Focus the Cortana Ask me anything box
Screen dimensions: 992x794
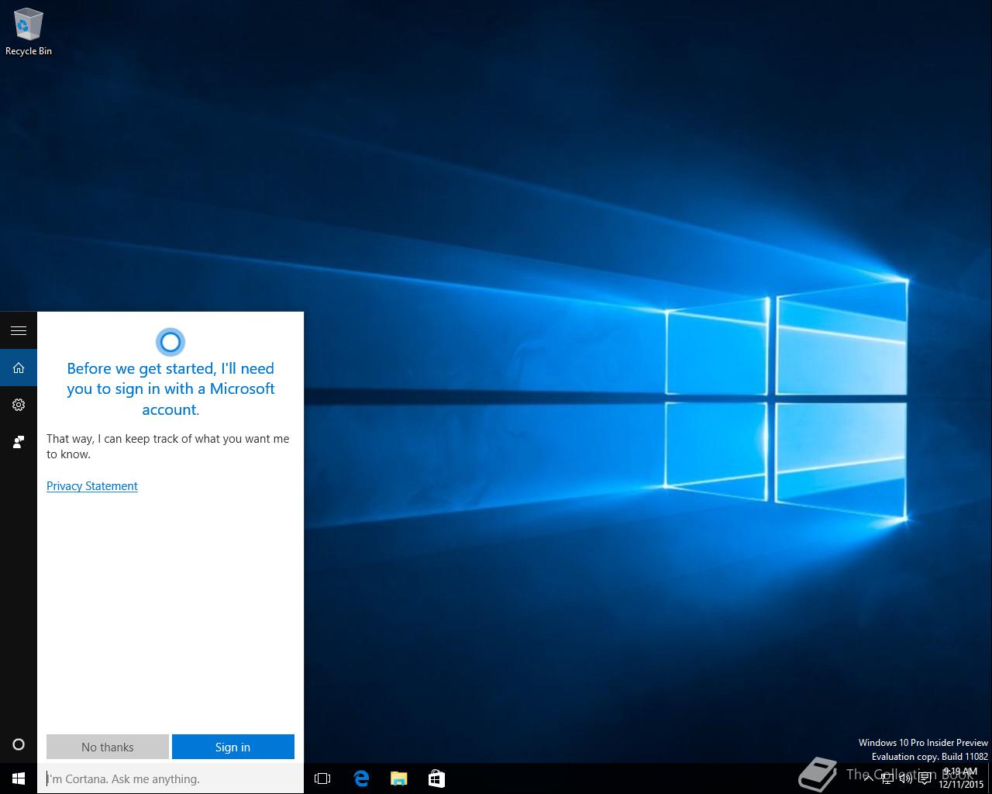170,778
